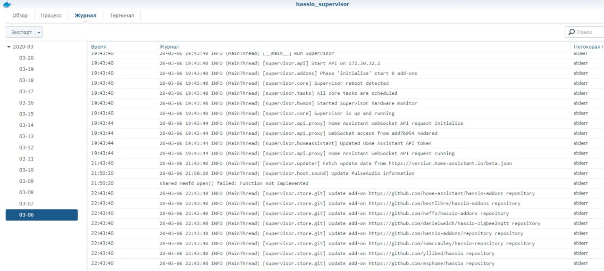This screenshot has height=271, width=604.
Task: Select 'WebSocket access from a0d7b954_nodered' row
Action: coord(345,133)
